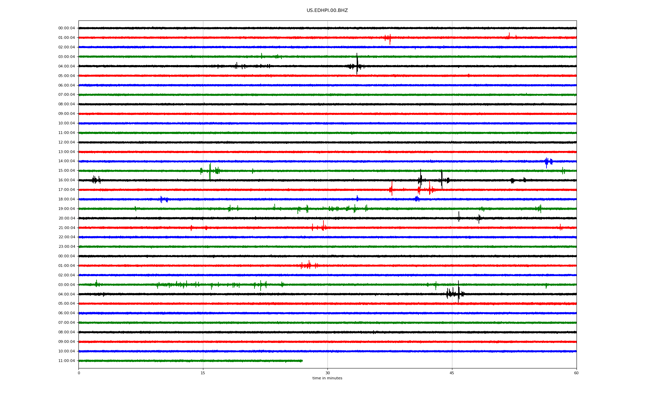Click the 22:00:04 time label

[67, 237]
